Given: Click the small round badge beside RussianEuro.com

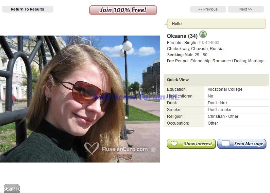Looking at the screenshot, I should click(x=153, y=149).
